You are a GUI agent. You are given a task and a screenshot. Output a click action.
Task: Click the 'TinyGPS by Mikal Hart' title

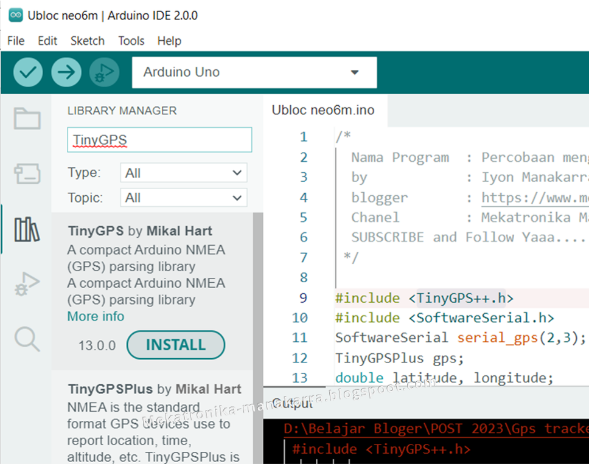(140, 231)
